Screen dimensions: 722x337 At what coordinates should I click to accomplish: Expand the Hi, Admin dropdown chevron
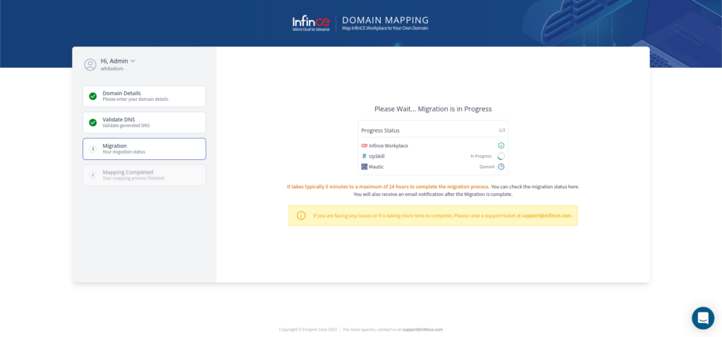[x=133, y=61]
